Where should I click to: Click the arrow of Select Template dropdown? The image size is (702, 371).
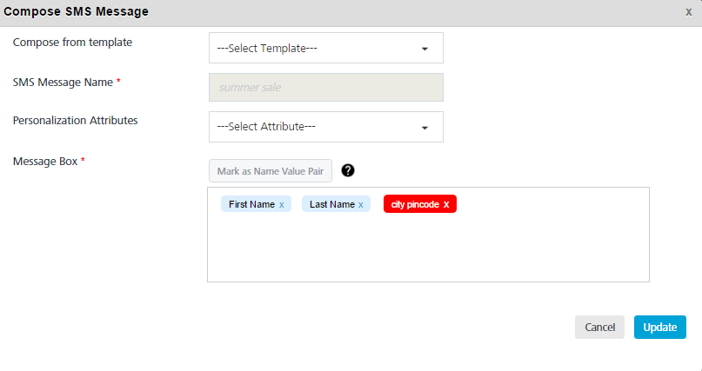coord(425,49)
